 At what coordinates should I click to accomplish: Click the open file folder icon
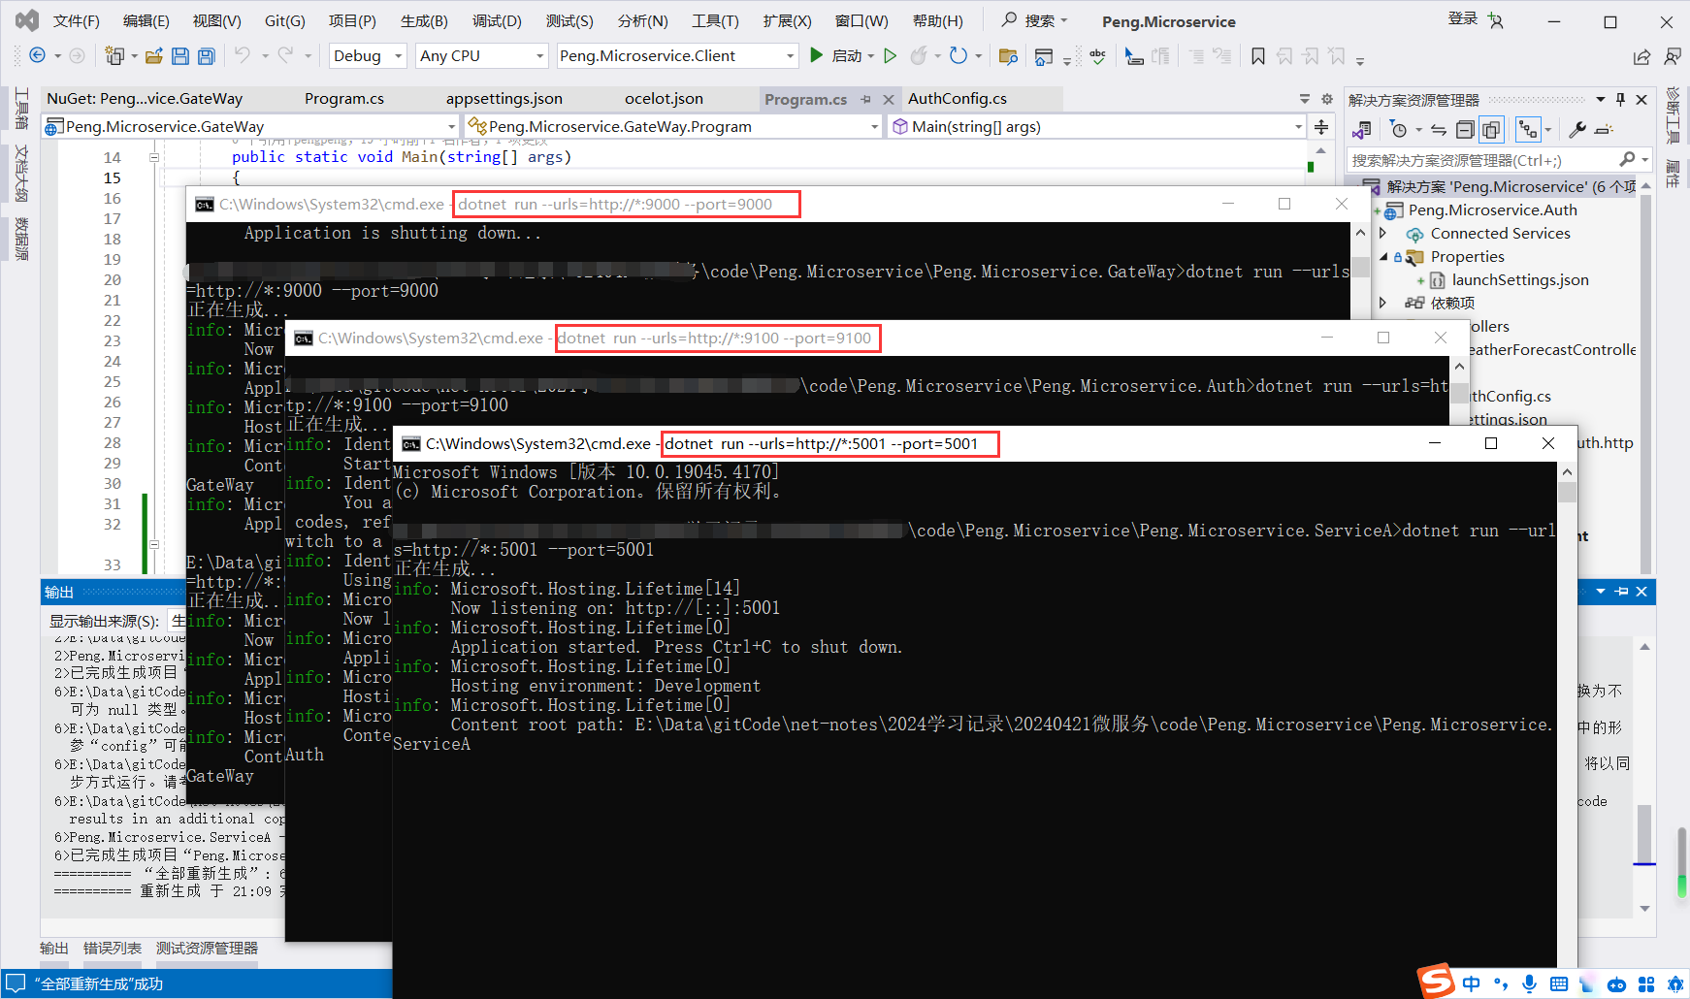[x=153, y=56]
